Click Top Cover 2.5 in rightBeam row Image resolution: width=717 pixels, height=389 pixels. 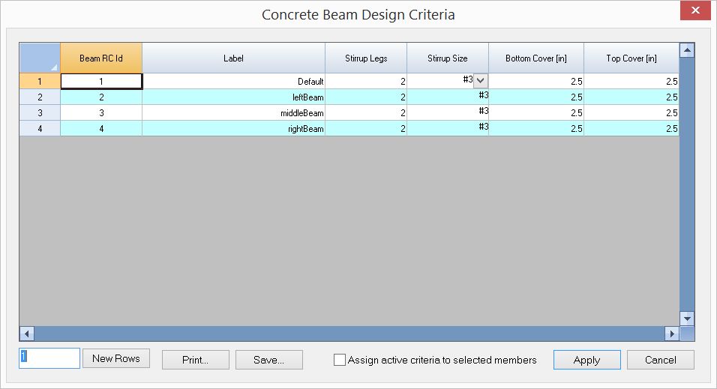[631, 128]
